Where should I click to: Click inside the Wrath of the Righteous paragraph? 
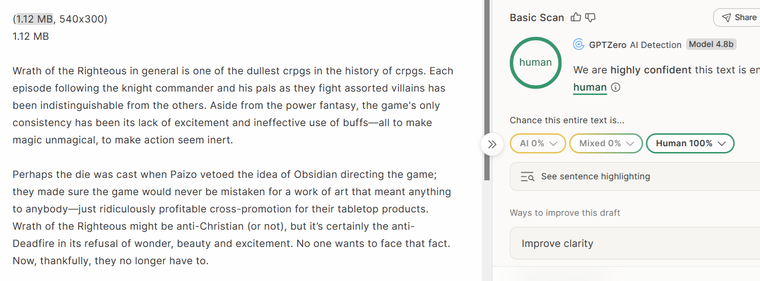click(233, 105)
